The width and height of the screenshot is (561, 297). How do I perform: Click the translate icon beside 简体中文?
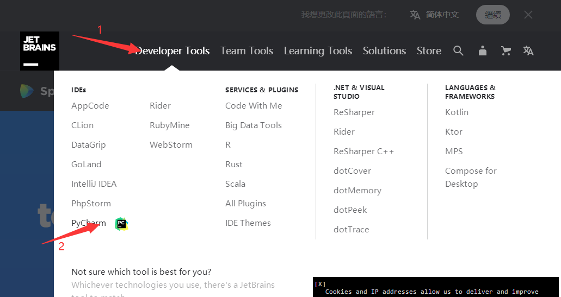pos(415,15)
